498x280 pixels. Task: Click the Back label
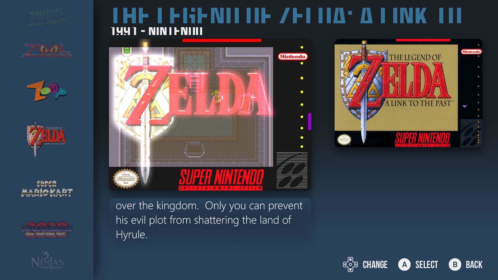474,265
